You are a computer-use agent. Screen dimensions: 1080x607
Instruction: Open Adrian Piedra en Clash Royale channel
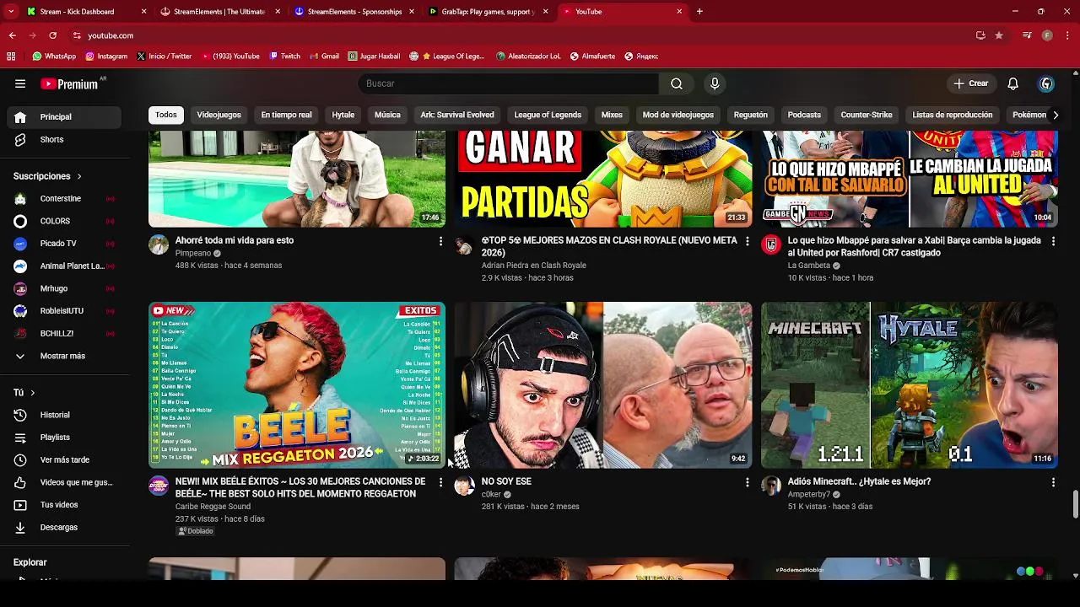(x=533, y=266)
